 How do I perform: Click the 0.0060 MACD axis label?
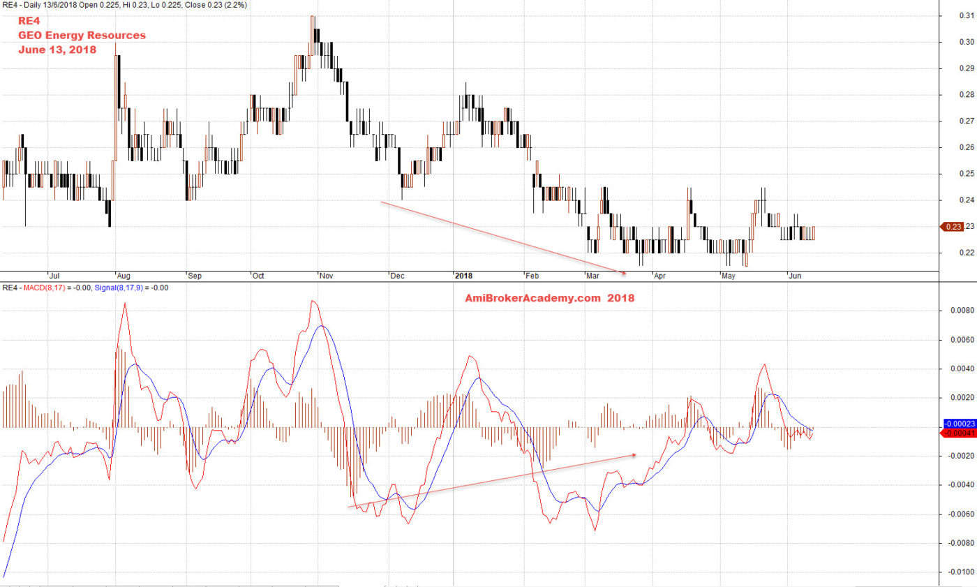(961, 339)
